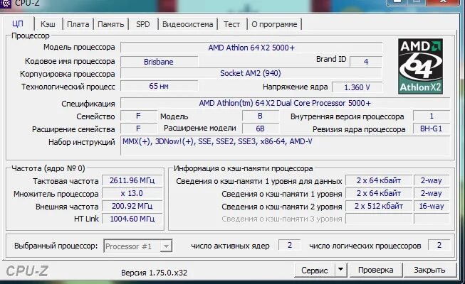
Task: Open the Тест tab
Action: [x=231, y=24]
